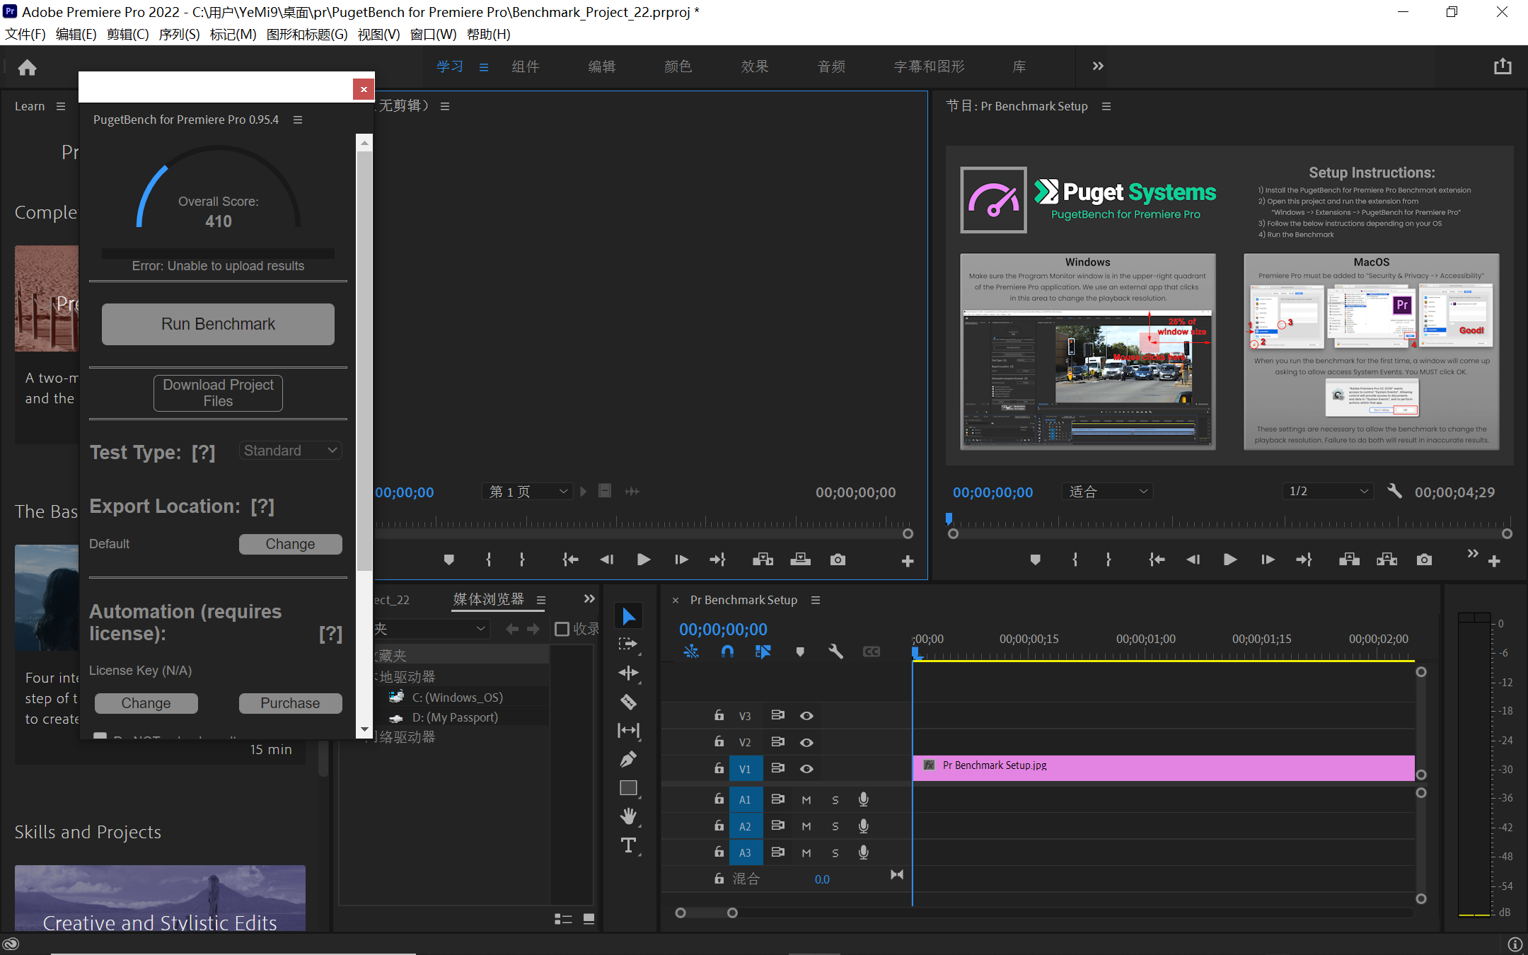Viewport: 1528px width, 955px height.
Task: Click Overwrite button in Source Monitor
Action: point(800,560)
